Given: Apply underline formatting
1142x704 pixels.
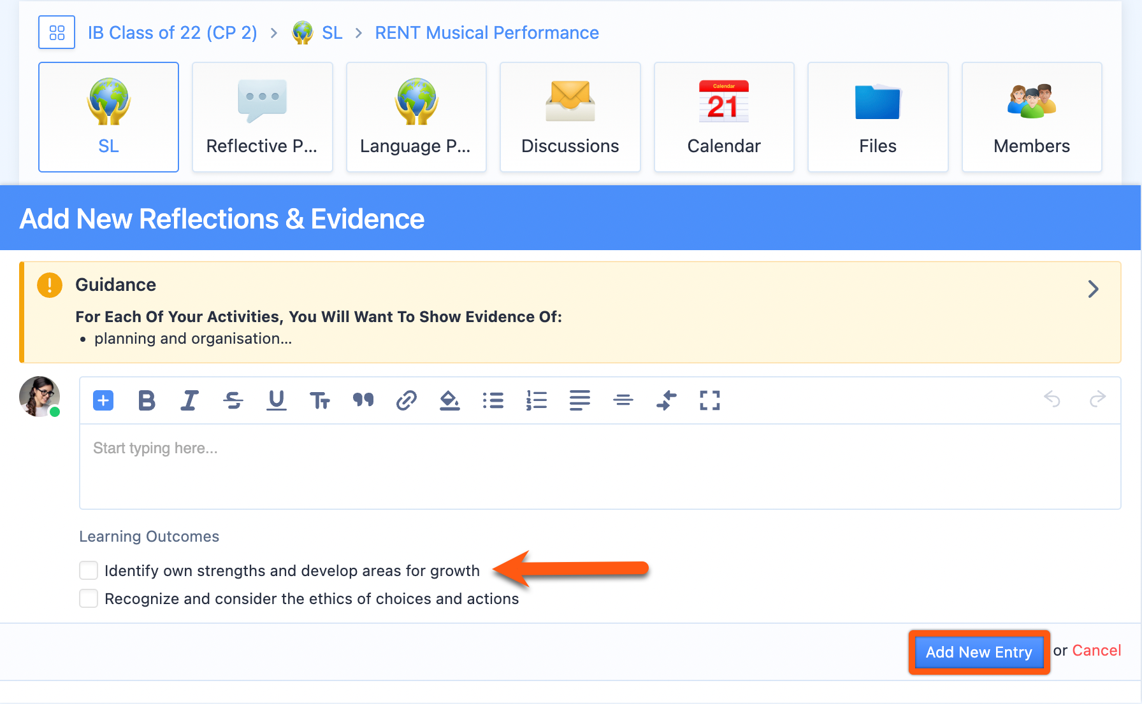Looking at the screenshot, I should [276, 400].
